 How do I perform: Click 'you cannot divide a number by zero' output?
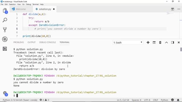click(x=38, y=82)
